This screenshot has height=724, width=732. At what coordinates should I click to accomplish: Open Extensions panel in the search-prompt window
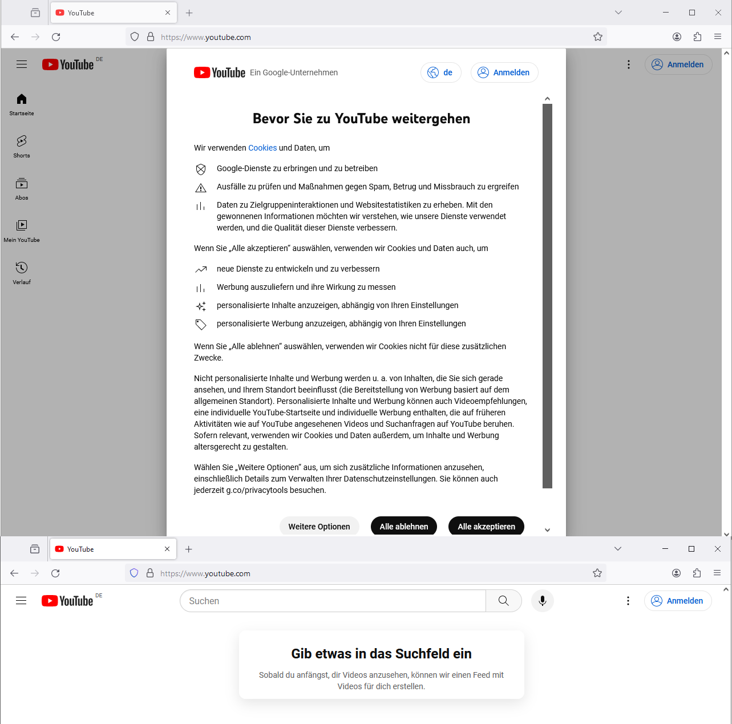(697, 573)
